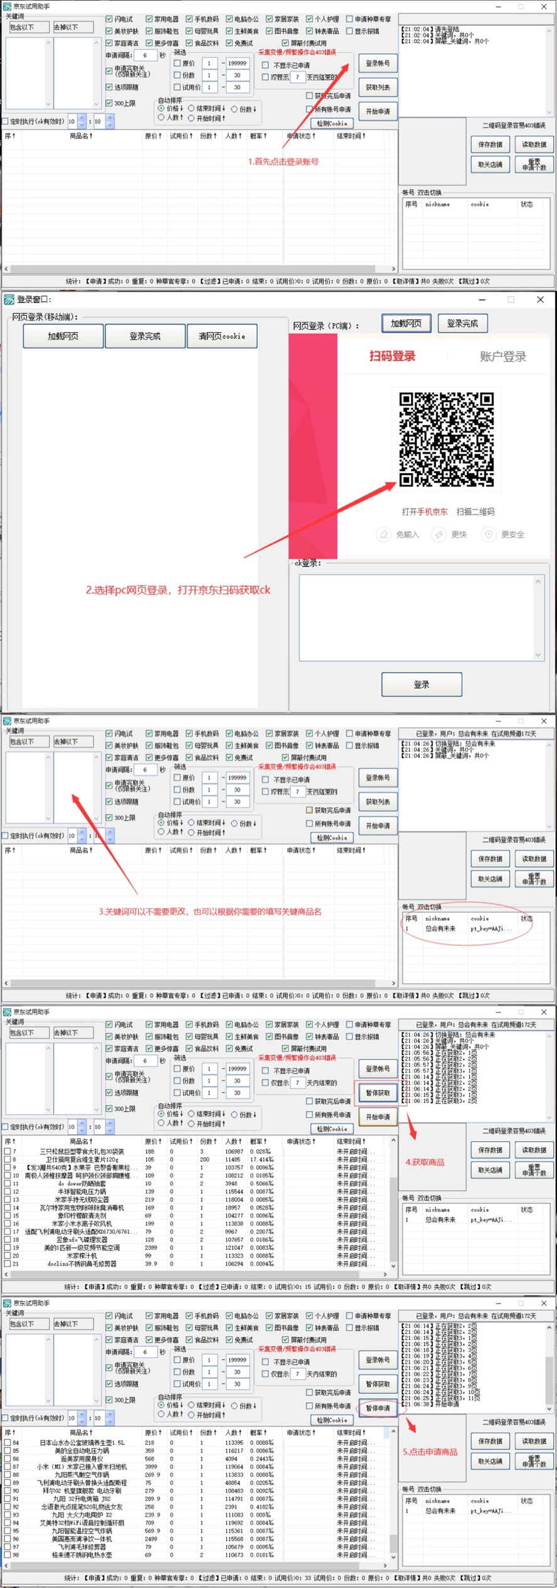Click the 登录 button in the login window
This screenshot has width=557, height=1588.
pyautogui.click(x=422, y=684)
